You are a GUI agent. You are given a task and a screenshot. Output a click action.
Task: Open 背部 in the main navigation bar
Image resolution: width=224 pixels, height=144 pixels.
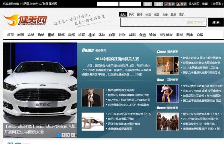[71, 35]
